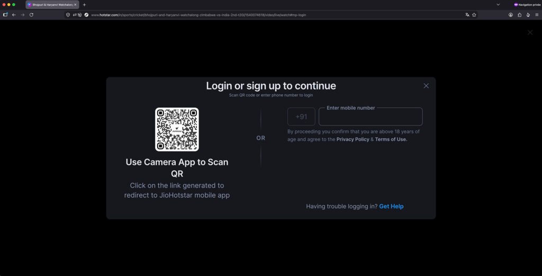This screenshot has height=276, width=542.
Task: Open the Firefox hamburger application menu
Action: 537,15
